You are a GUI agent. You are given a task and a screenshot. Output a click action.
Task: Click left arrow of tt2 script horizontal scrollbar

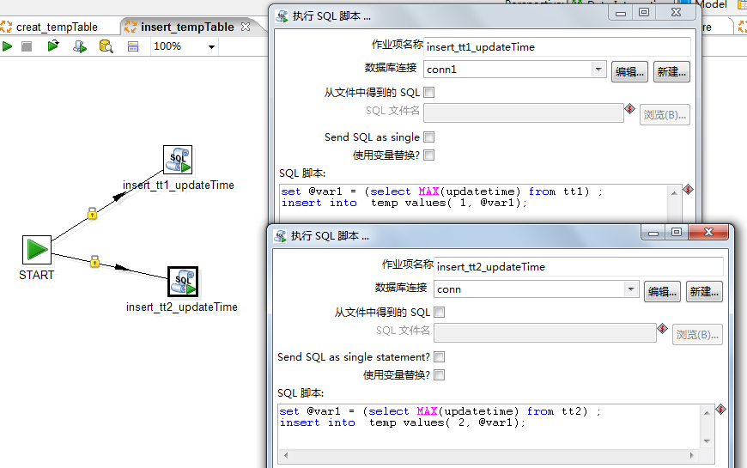285,456
